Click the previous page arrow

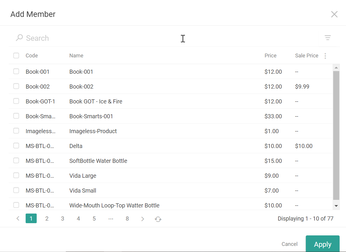pyautogui.click(x=18, y=218)
